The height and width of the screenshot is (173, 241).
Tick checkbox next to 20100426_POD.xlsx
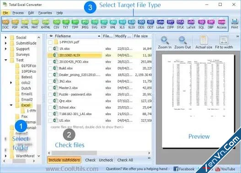point(50,62)
